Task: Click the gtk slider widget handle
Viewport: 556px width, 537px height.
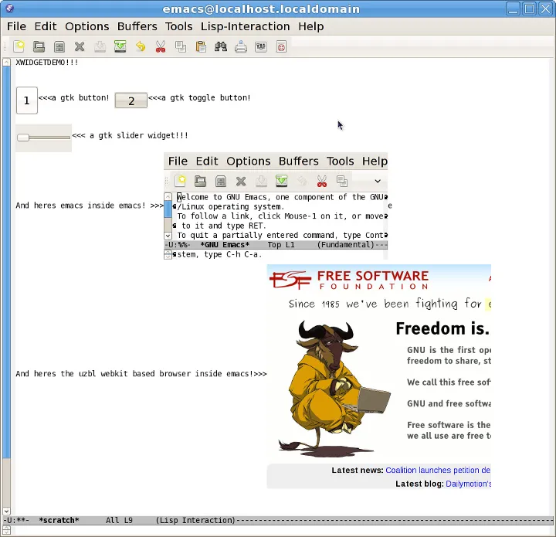Action: pyautogui.click(x=23, y=138)
